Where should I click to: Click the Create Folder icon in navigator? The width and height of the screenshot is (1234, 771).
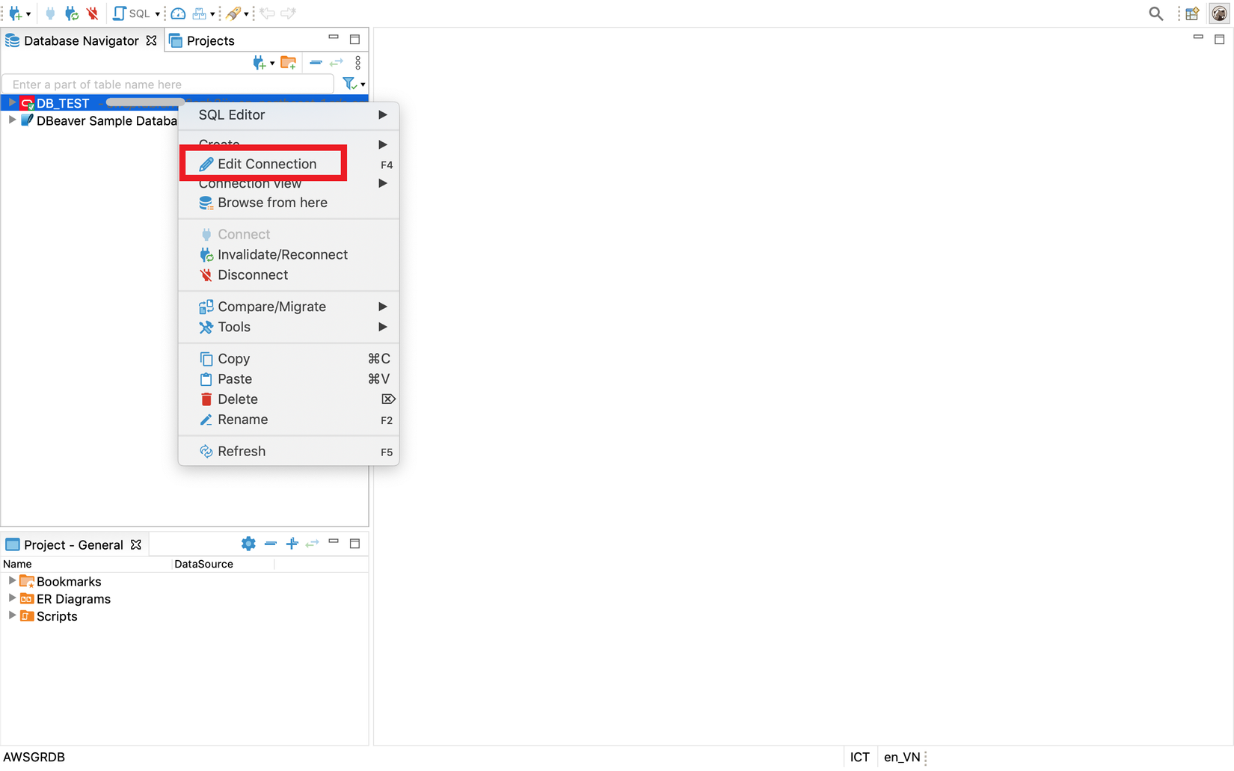point(289,63)
